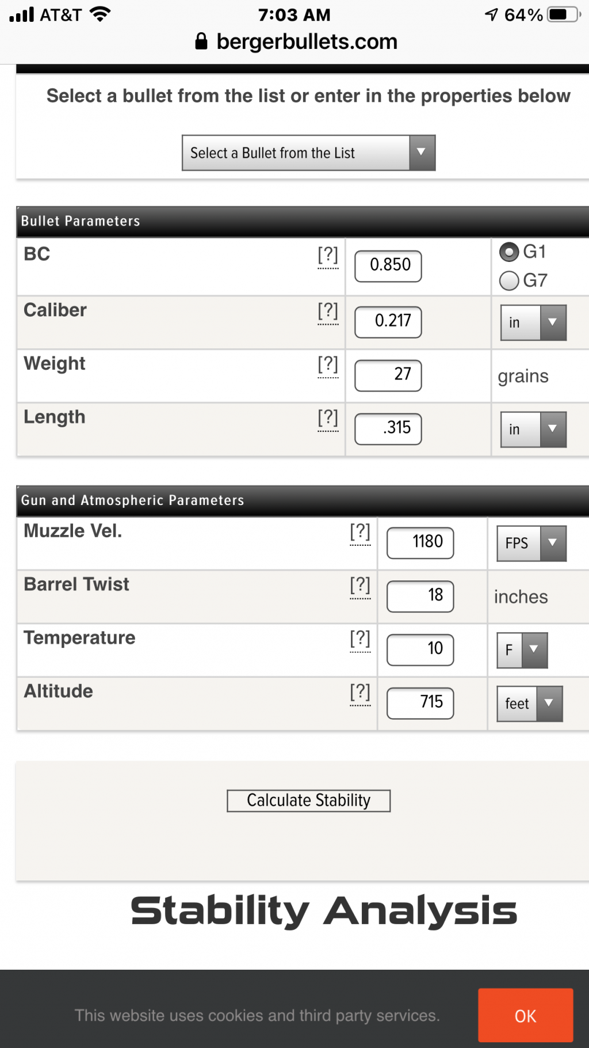Viewport: 589px width, 1048px height.
Task: Open Select a Bullet from the List dropdown
Action: coord(308,153)
